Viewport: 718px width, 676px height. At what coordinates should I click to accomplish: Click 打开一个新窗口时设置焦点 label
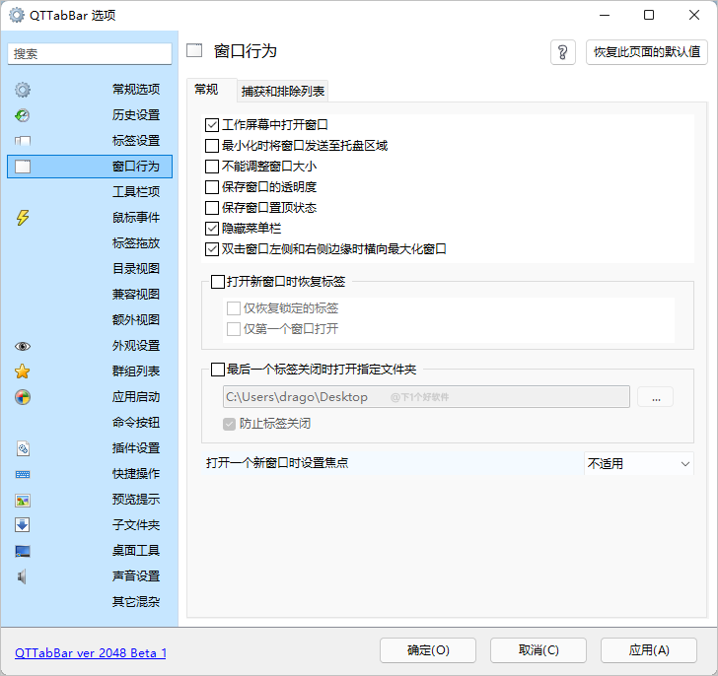(x=277, y=463)
